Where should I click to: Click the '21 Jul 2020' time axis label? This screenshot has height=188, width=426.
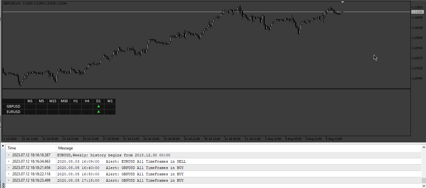pos(9,139)
